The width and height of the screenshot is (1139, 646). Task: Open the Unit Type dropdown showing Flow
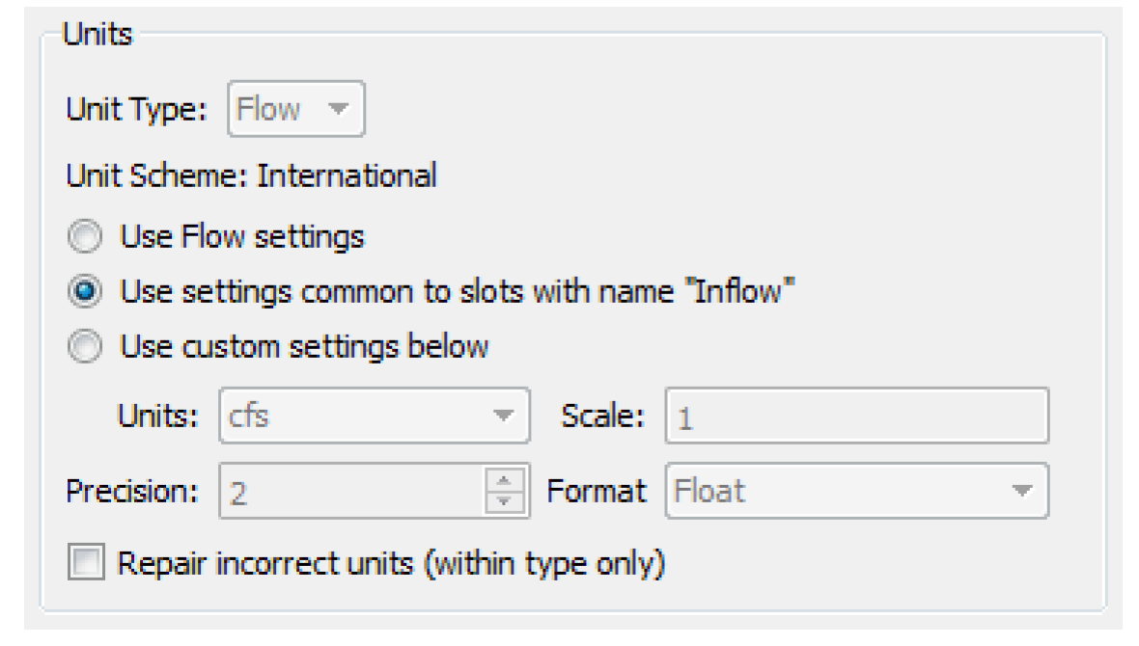[x=295, y=110]
